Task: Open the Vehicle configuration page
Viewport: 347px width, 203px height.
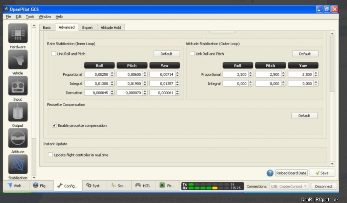Action: [x=18, y=59]
